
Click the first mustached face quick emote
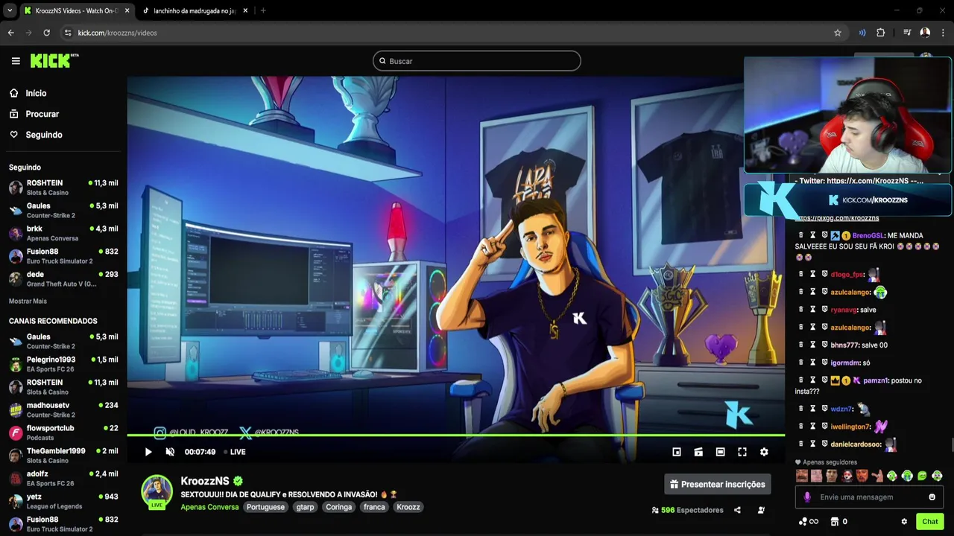[802, 476]
